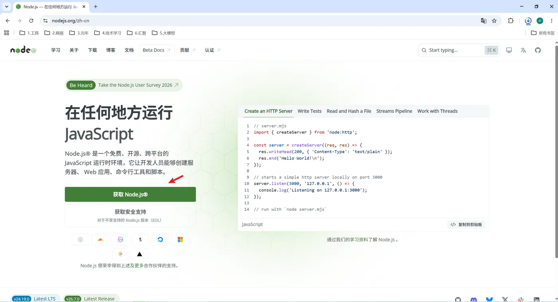Open the 认证 navigation link
Screen dimensions: 558x302
pos(212,50)
